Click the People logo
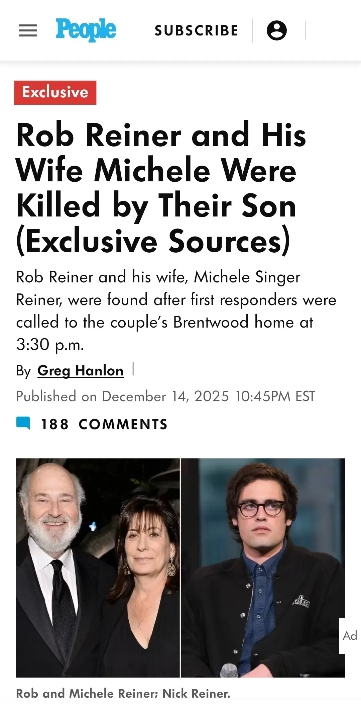 click(x=86, y=30)
